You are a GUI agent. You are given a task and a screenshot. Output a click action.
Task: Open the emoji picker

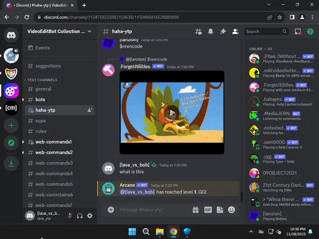[231, 210]
